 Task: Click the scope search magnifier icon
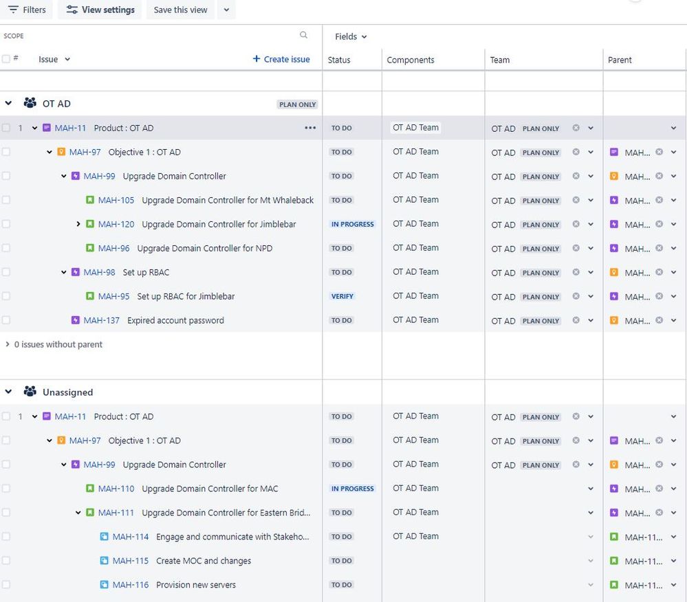tap(303, 35)
